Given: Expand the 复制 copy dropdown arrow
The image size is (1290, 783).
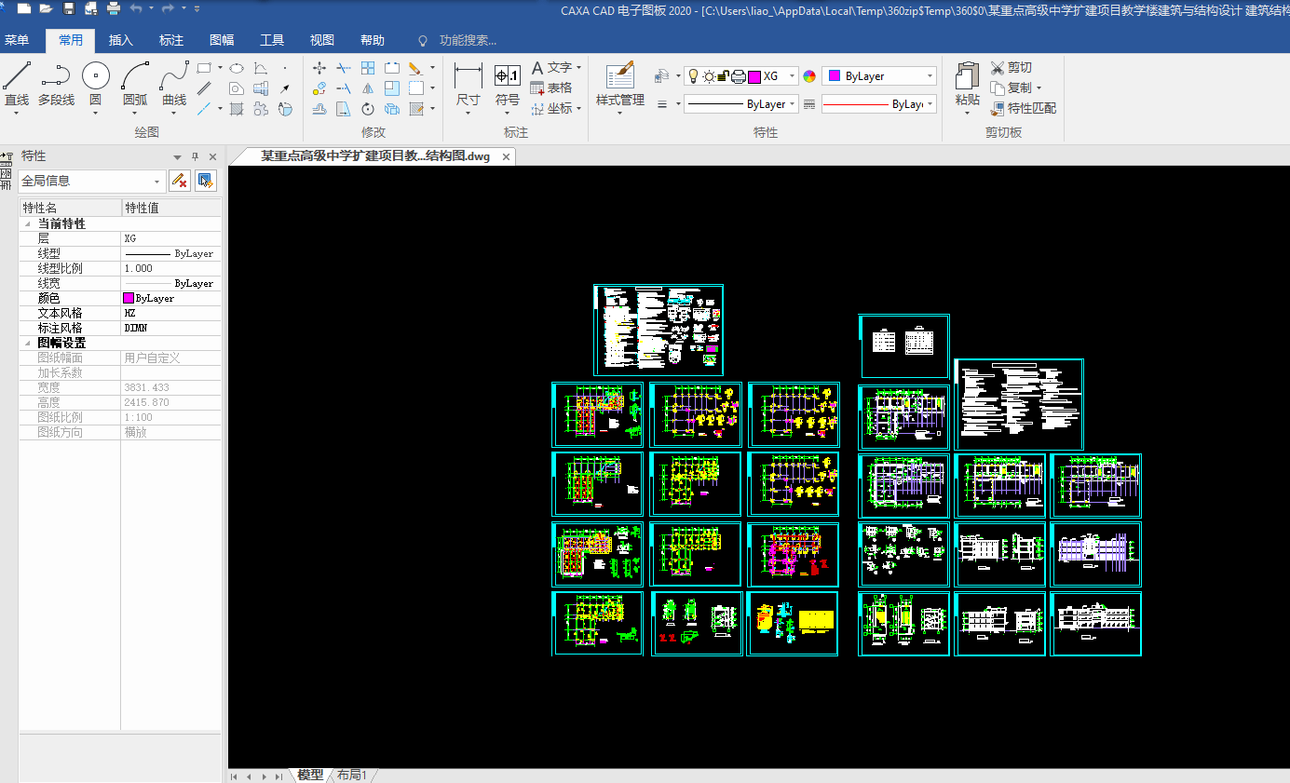Looking at the screenshot, I should click(1039, 88).
